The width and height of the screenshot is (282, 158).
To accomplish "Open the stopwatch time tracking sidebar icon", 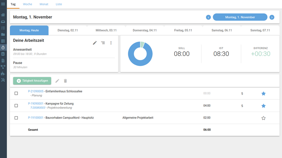I will (x=3, y=47).
